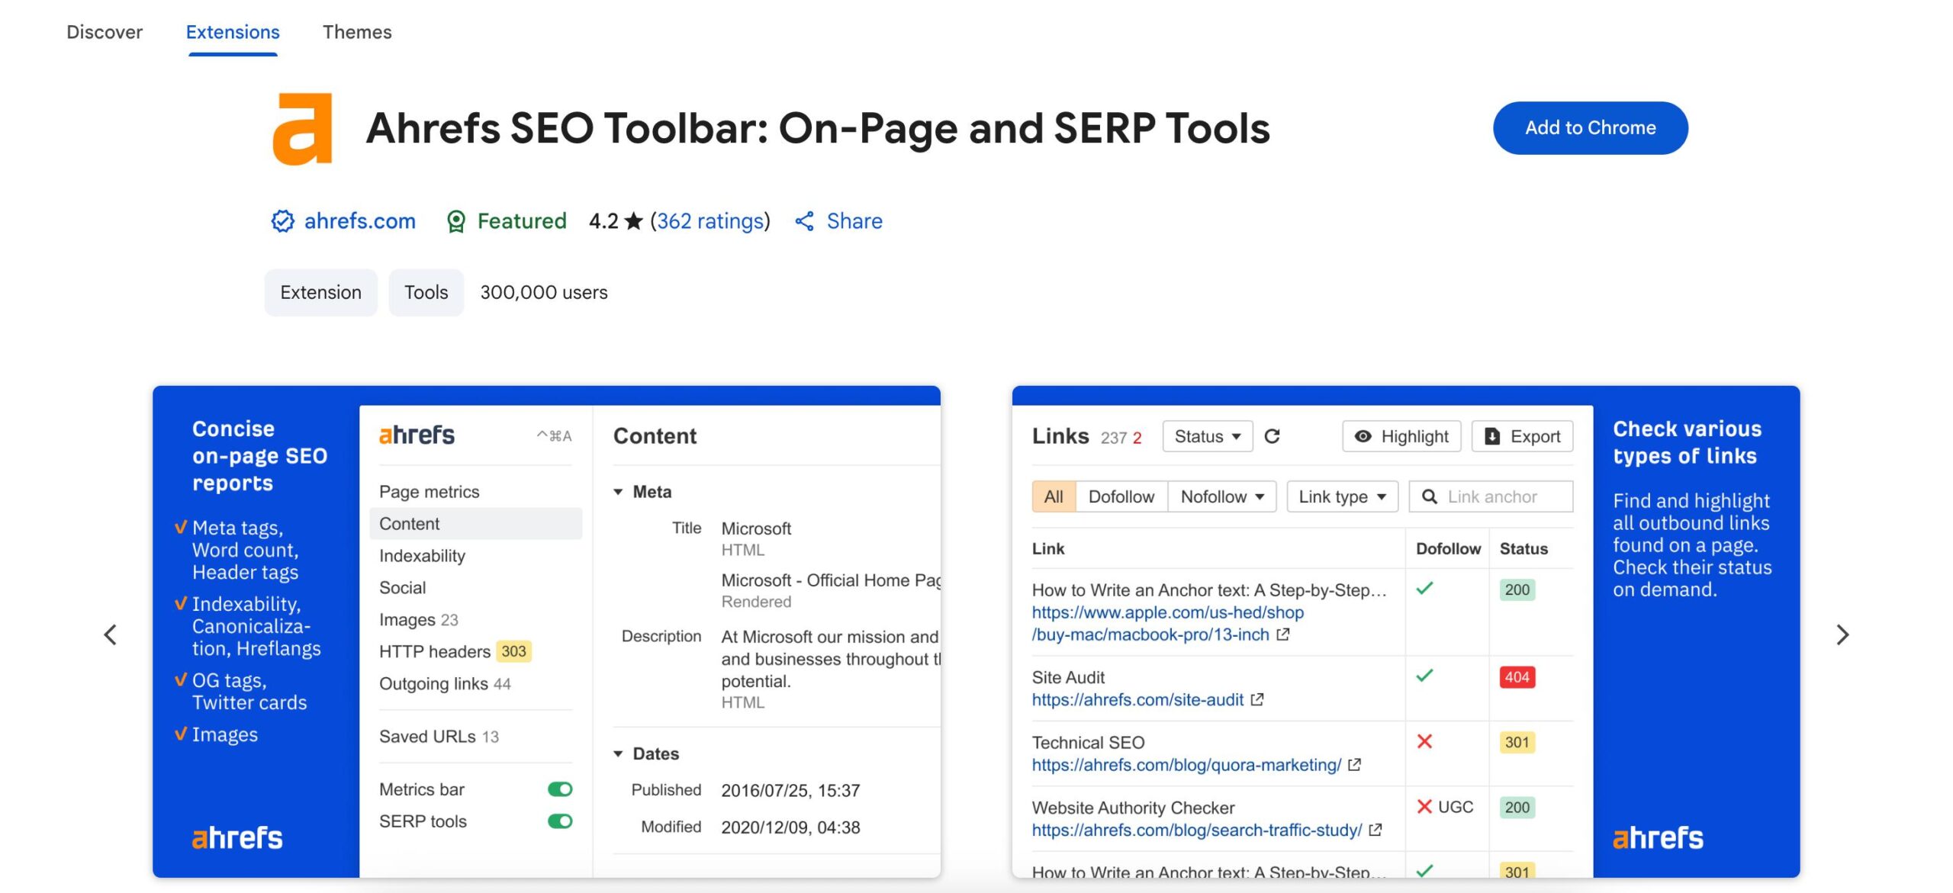Select Content in the side menu
The image size is (1953, 893).
point(476,524)
